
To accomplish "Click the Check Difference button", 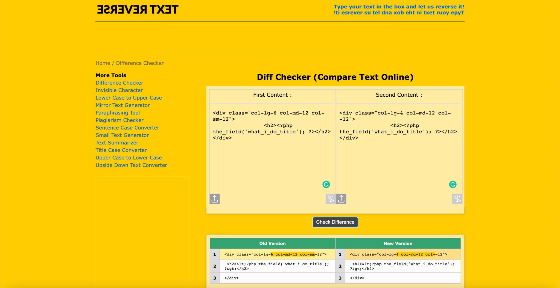I will click(x=335, y=222).
